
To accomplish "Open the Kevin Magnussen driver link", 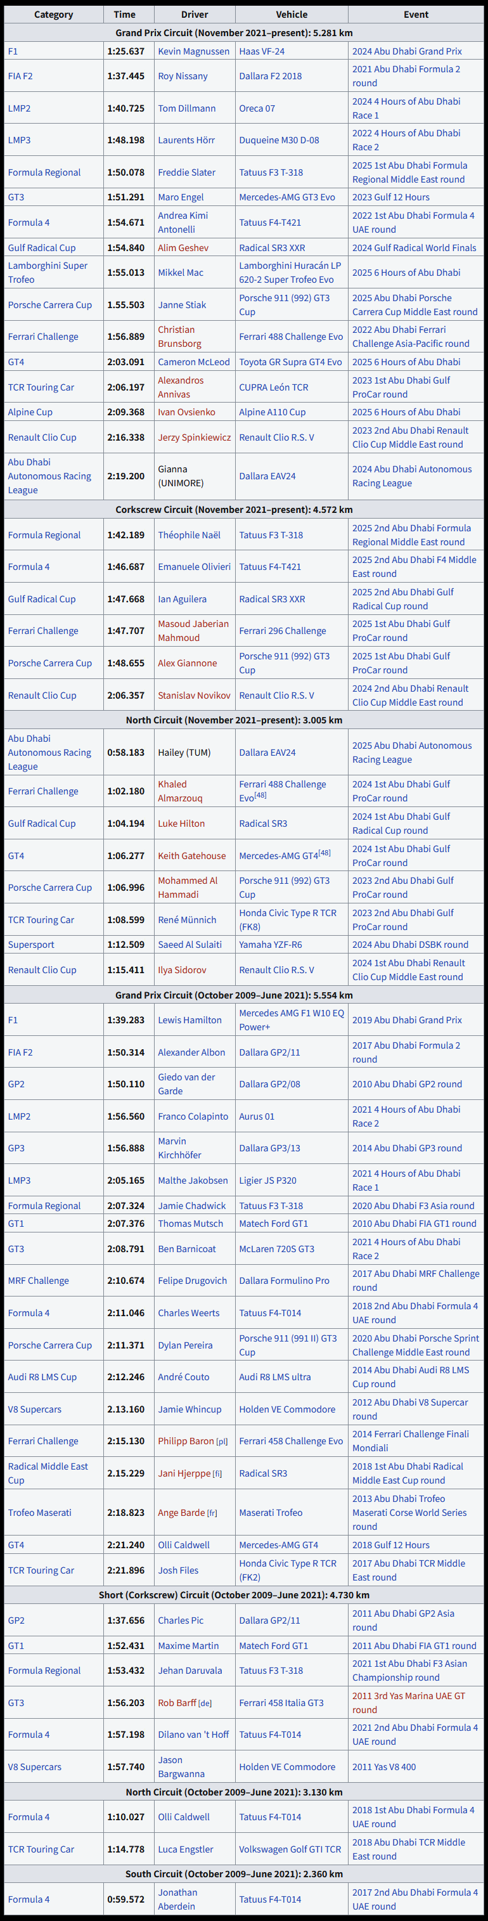I will 194,51.
